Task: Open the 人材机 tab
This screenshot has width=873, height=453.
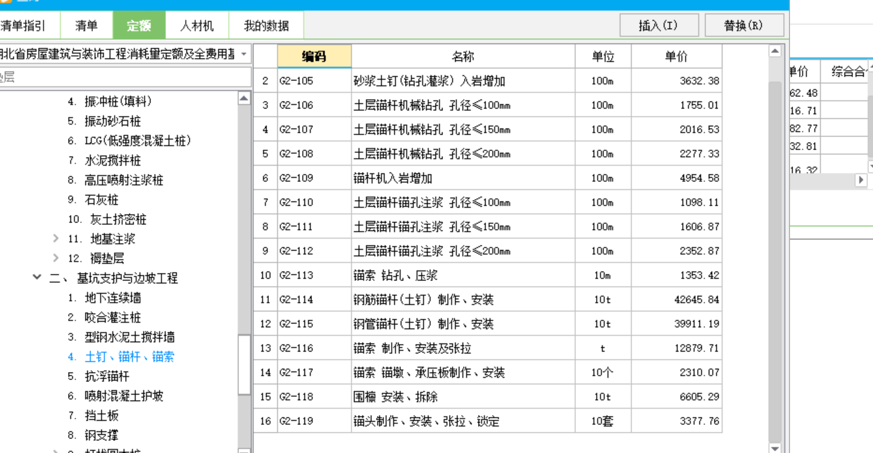Action: 197,26
